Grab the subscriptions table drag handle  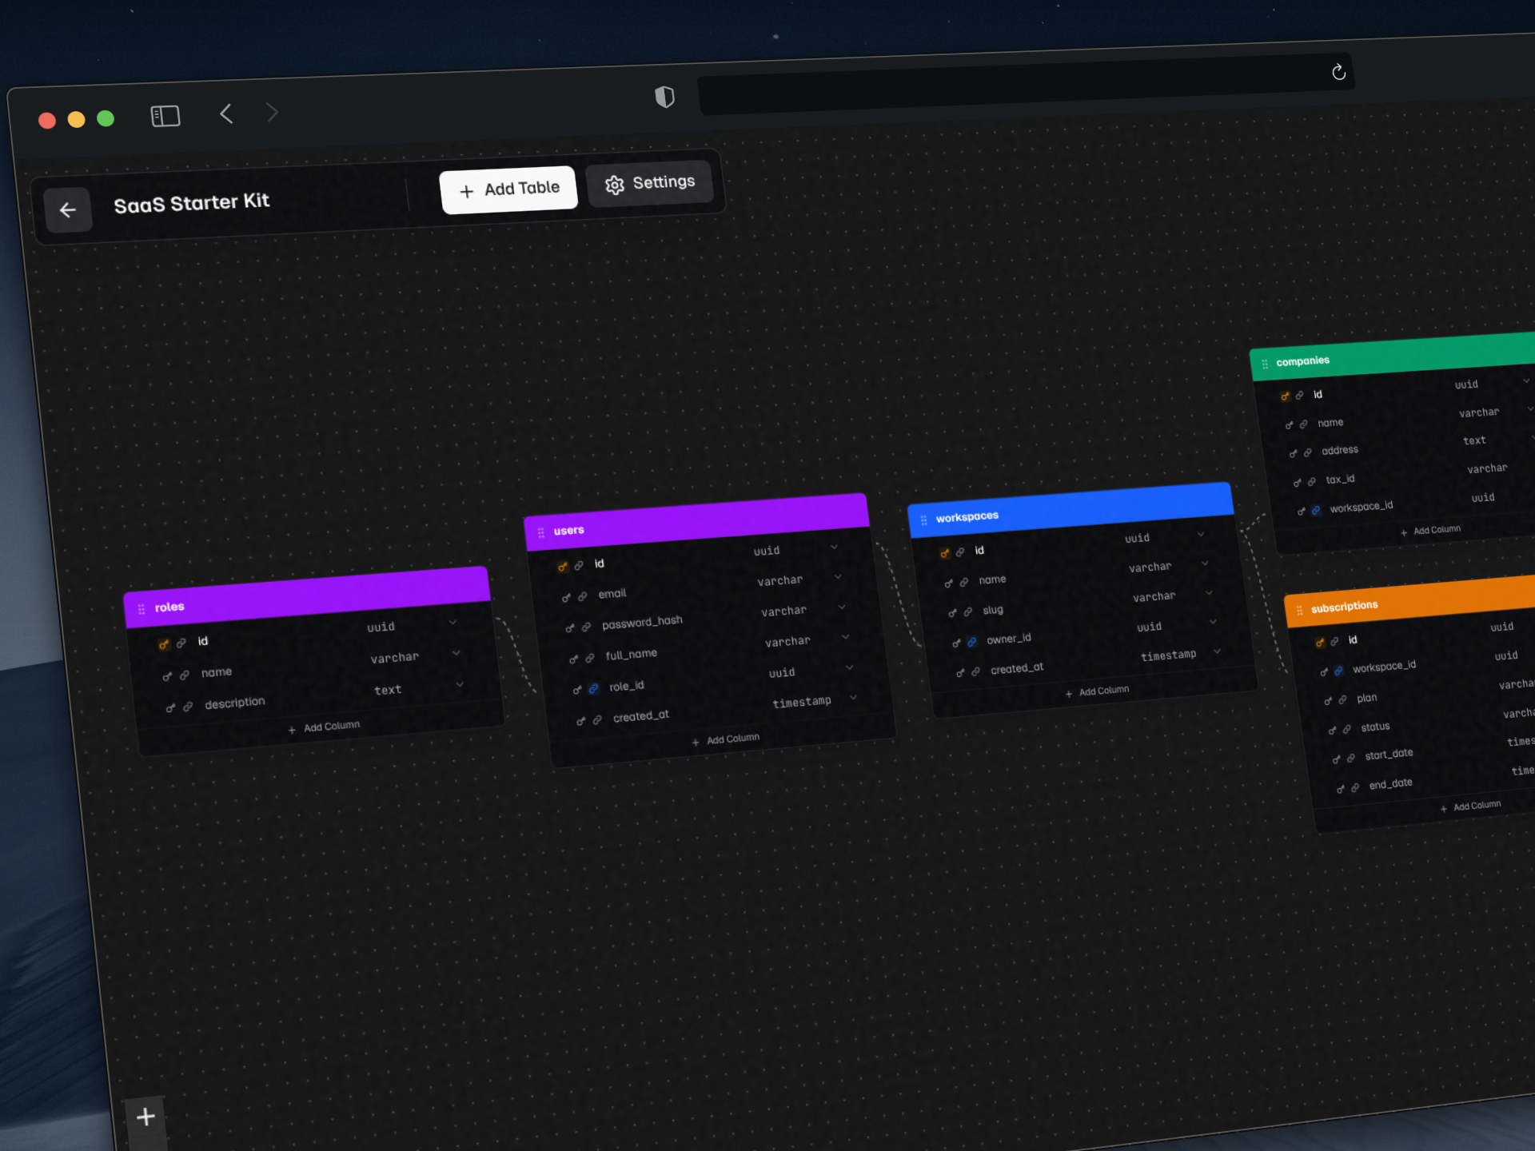point(1299,610)
